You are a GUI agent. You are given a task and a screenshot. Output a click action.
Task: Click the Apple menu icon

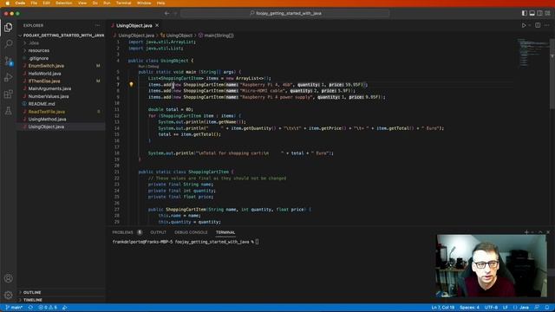coord(7,3)
